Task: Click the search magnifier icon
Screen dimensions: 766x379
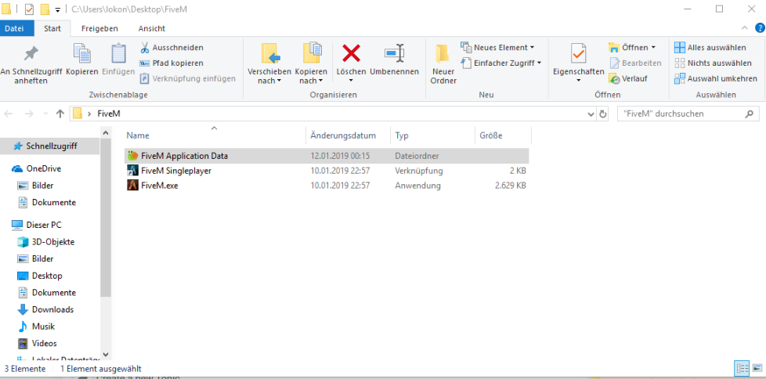Action: tap(749, 114)
